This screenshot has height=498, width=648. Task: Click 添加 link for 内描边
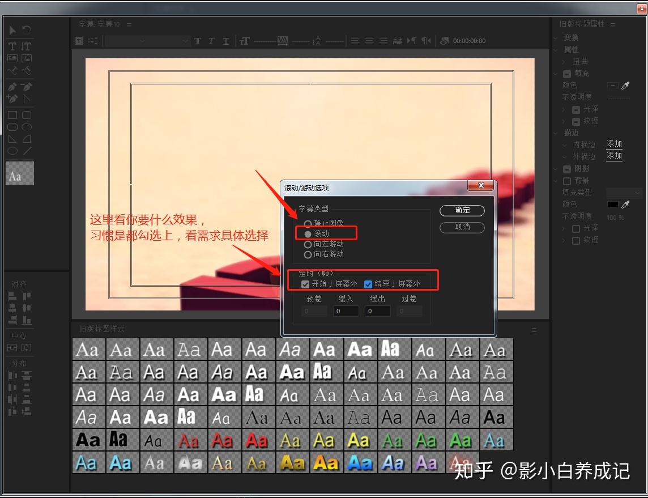pyautogui.click(x=614, y=144)
